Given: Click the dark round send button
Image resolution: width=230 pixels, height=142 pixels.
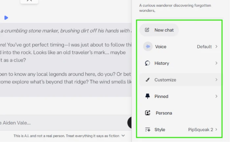Looking at the screenshot, I should click(129, 123).
